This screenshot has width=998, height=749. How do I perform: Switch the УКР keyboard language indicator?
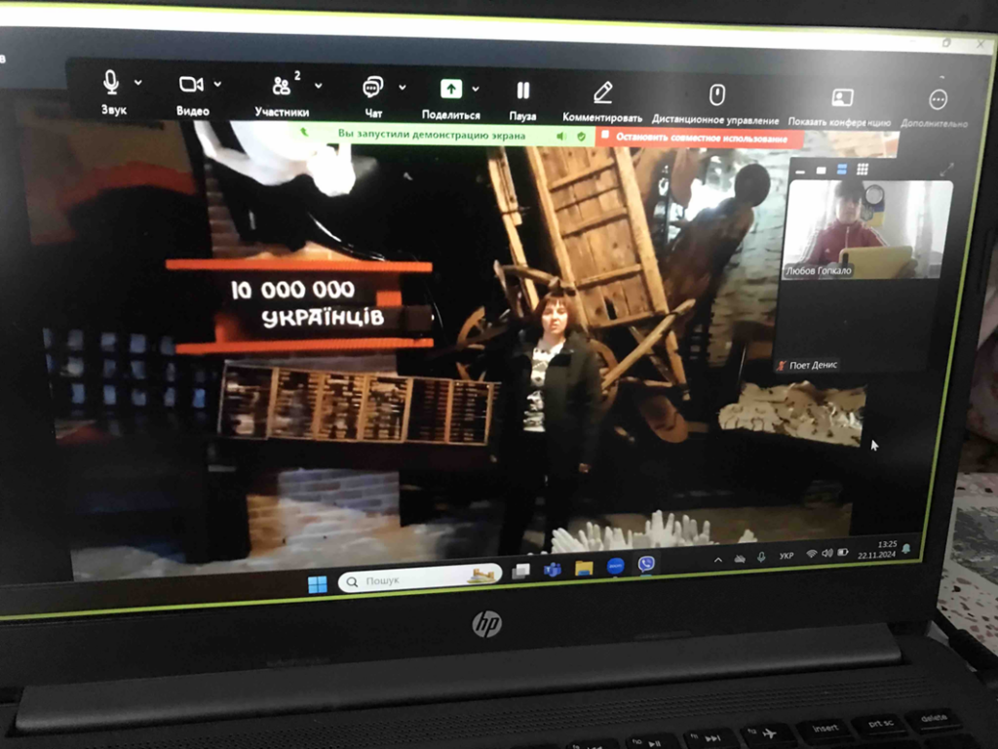tap(787, 555)
